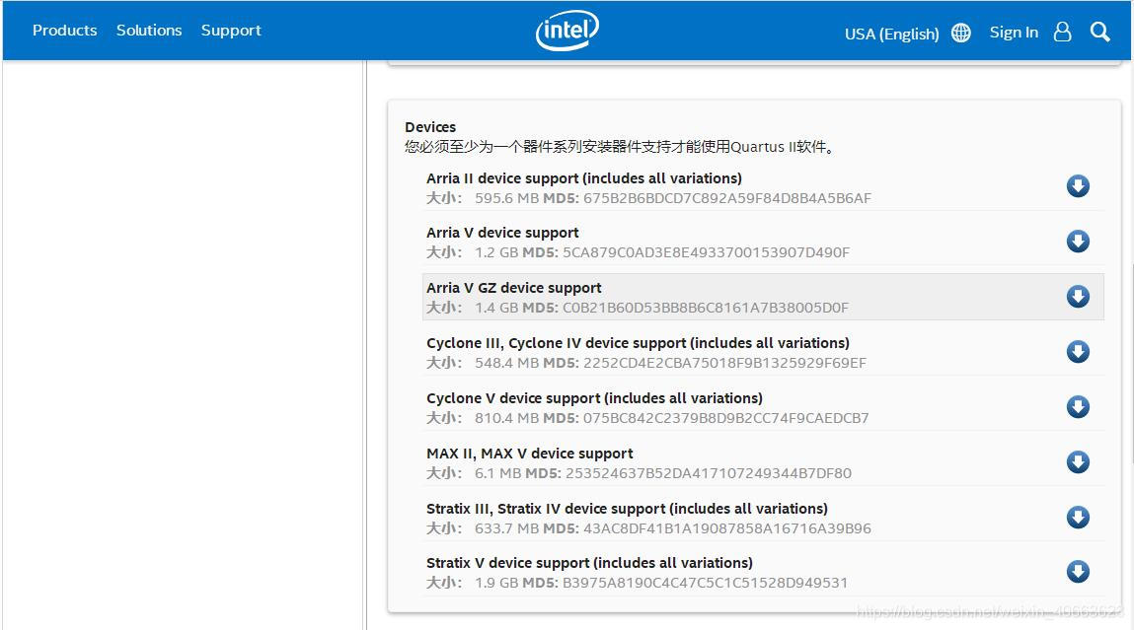Click the 595.6 MB size value
1134x630 pixels.
506,198
